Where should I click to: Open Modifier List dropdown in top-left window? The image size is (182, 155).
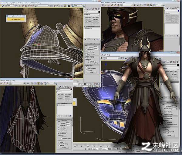pos(92,15)
